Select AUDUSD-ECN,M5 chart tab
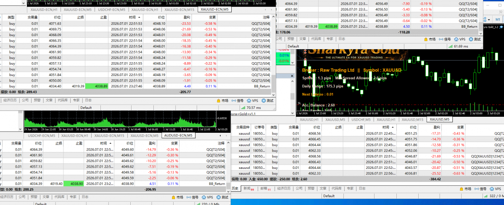Screen dimensions: 504x205 [x=178, y=135]
